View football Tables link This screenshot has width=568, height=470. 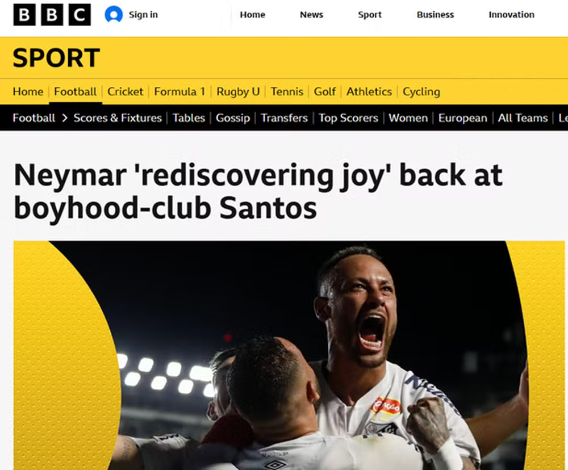189,118
